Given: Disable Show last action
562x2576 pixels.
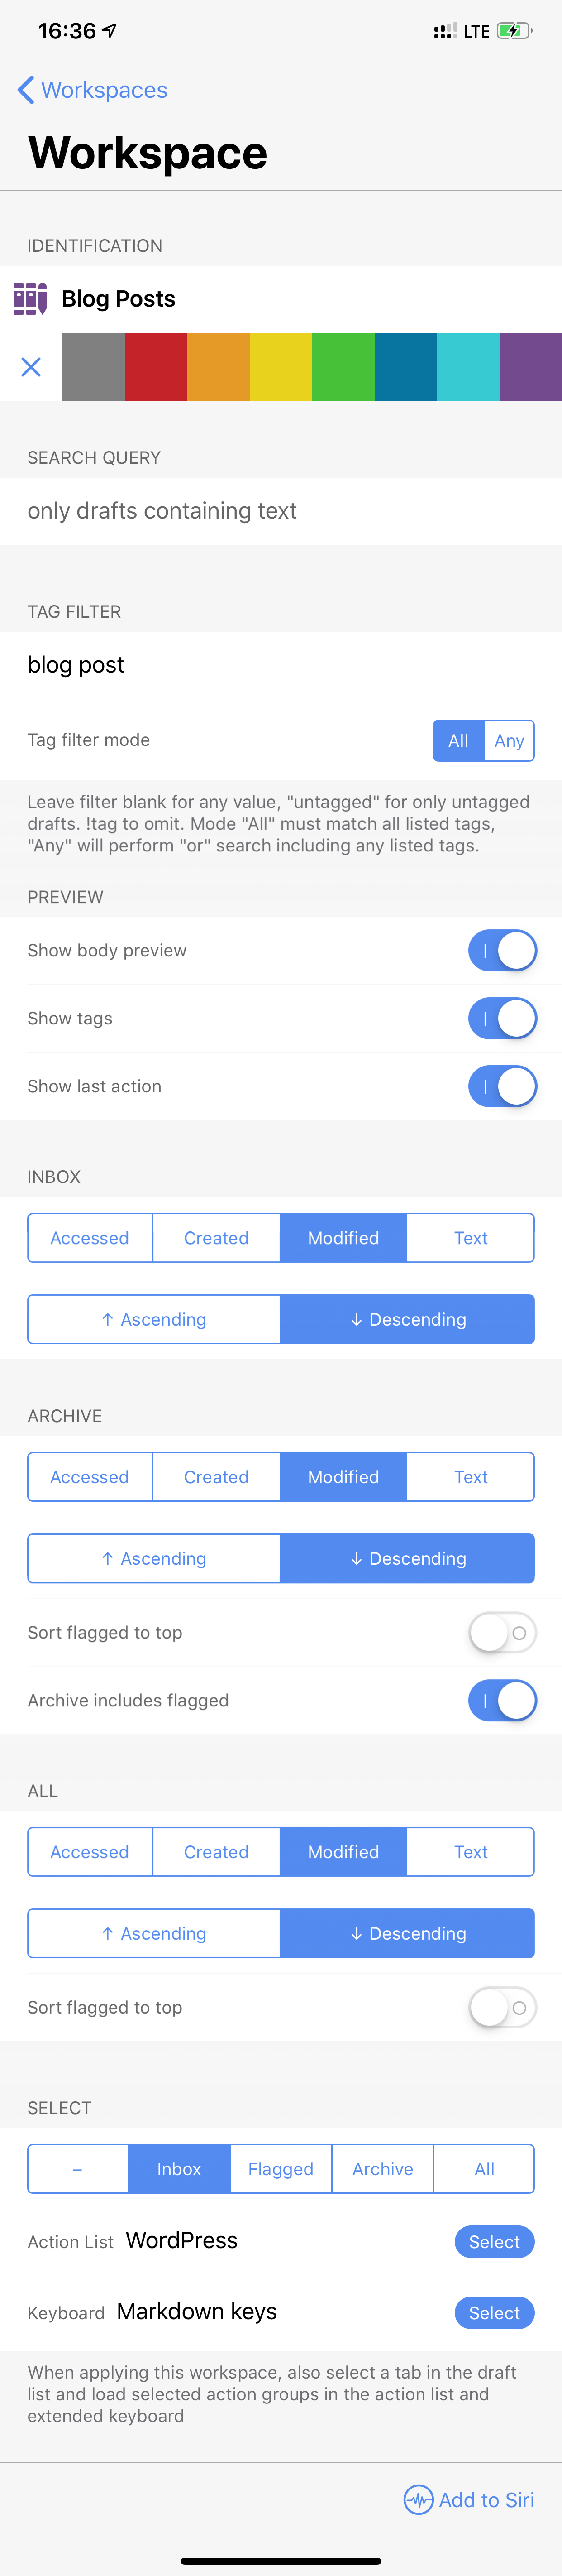Looking at the screenshot, I should 502,1086.
